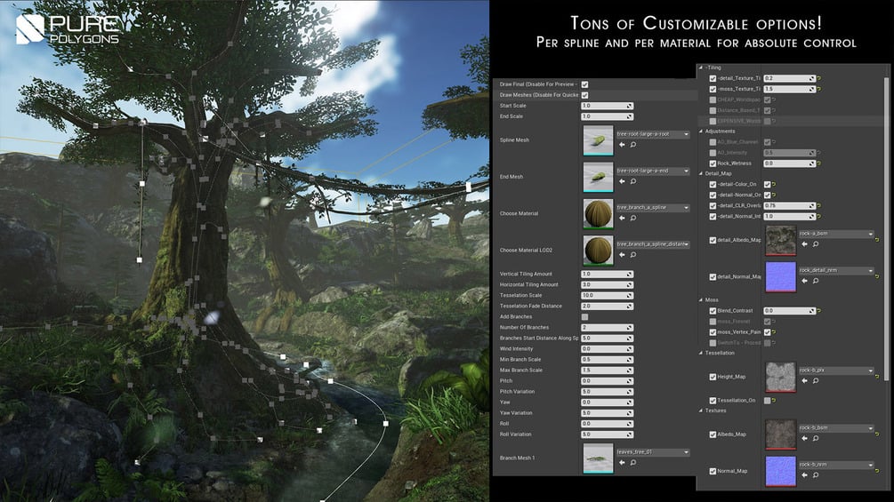Toggle moss_Vertex_Paint value checkbox
Screen dimensions: 894x502
tap(767, 331)
